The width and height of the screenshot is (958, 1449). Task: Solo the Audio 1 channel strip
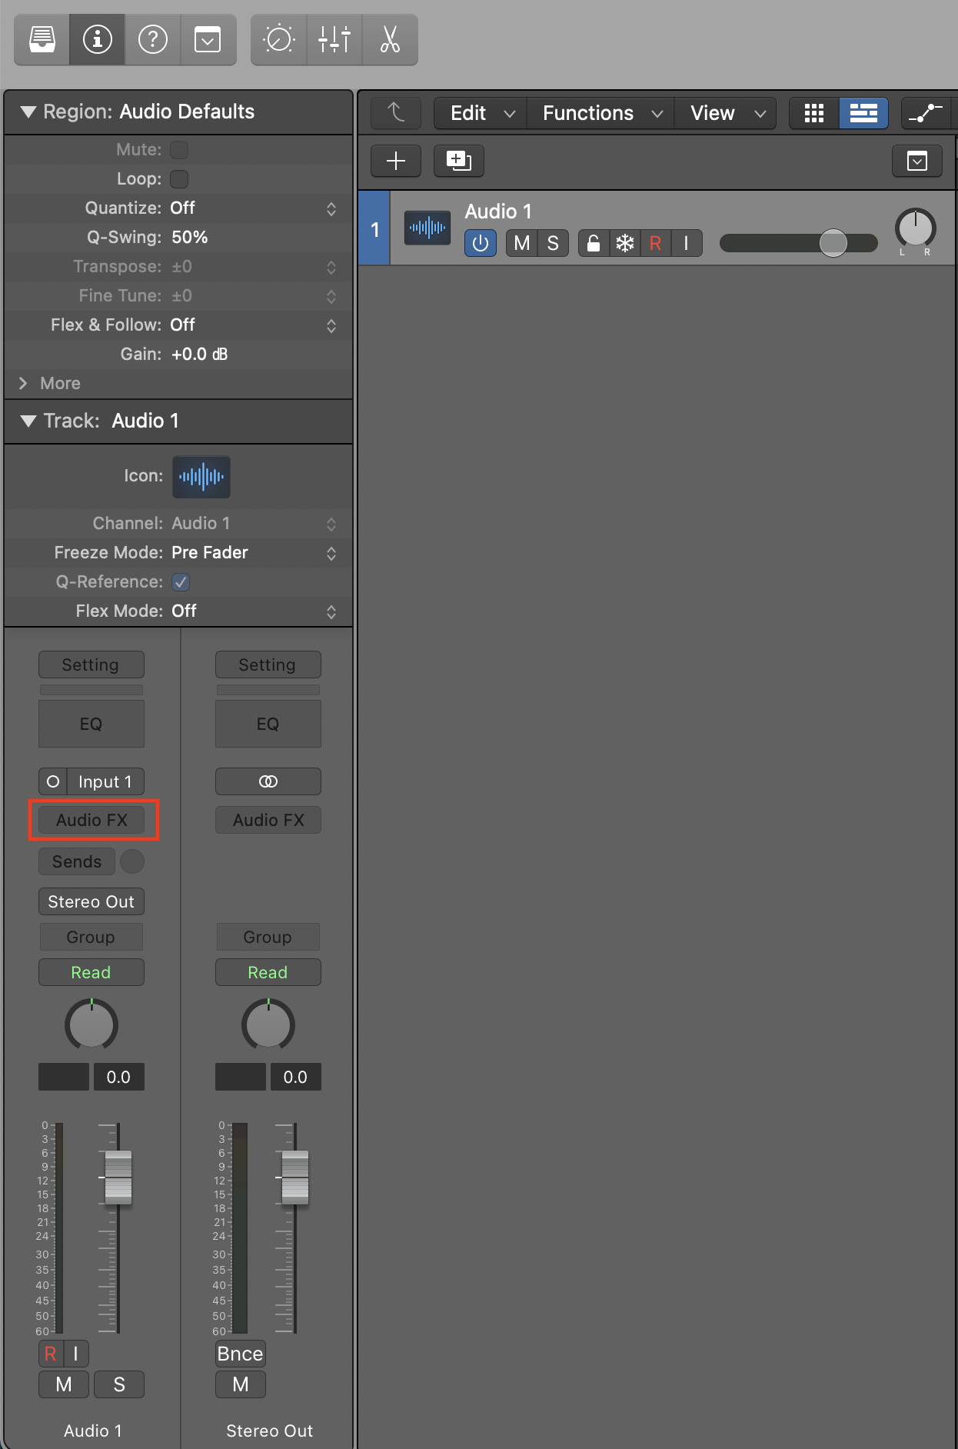(x=119, y=1384)
